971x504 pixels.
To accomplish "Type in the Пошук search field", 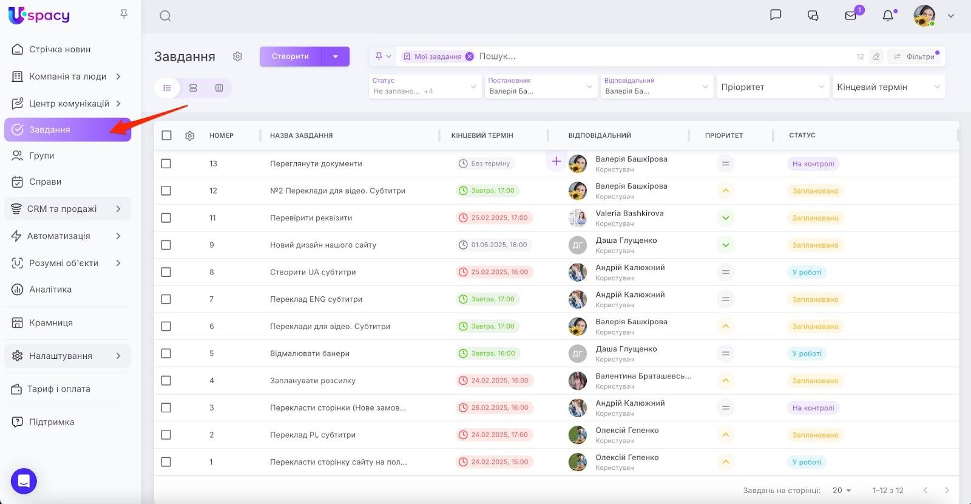I will click(607, 56).
